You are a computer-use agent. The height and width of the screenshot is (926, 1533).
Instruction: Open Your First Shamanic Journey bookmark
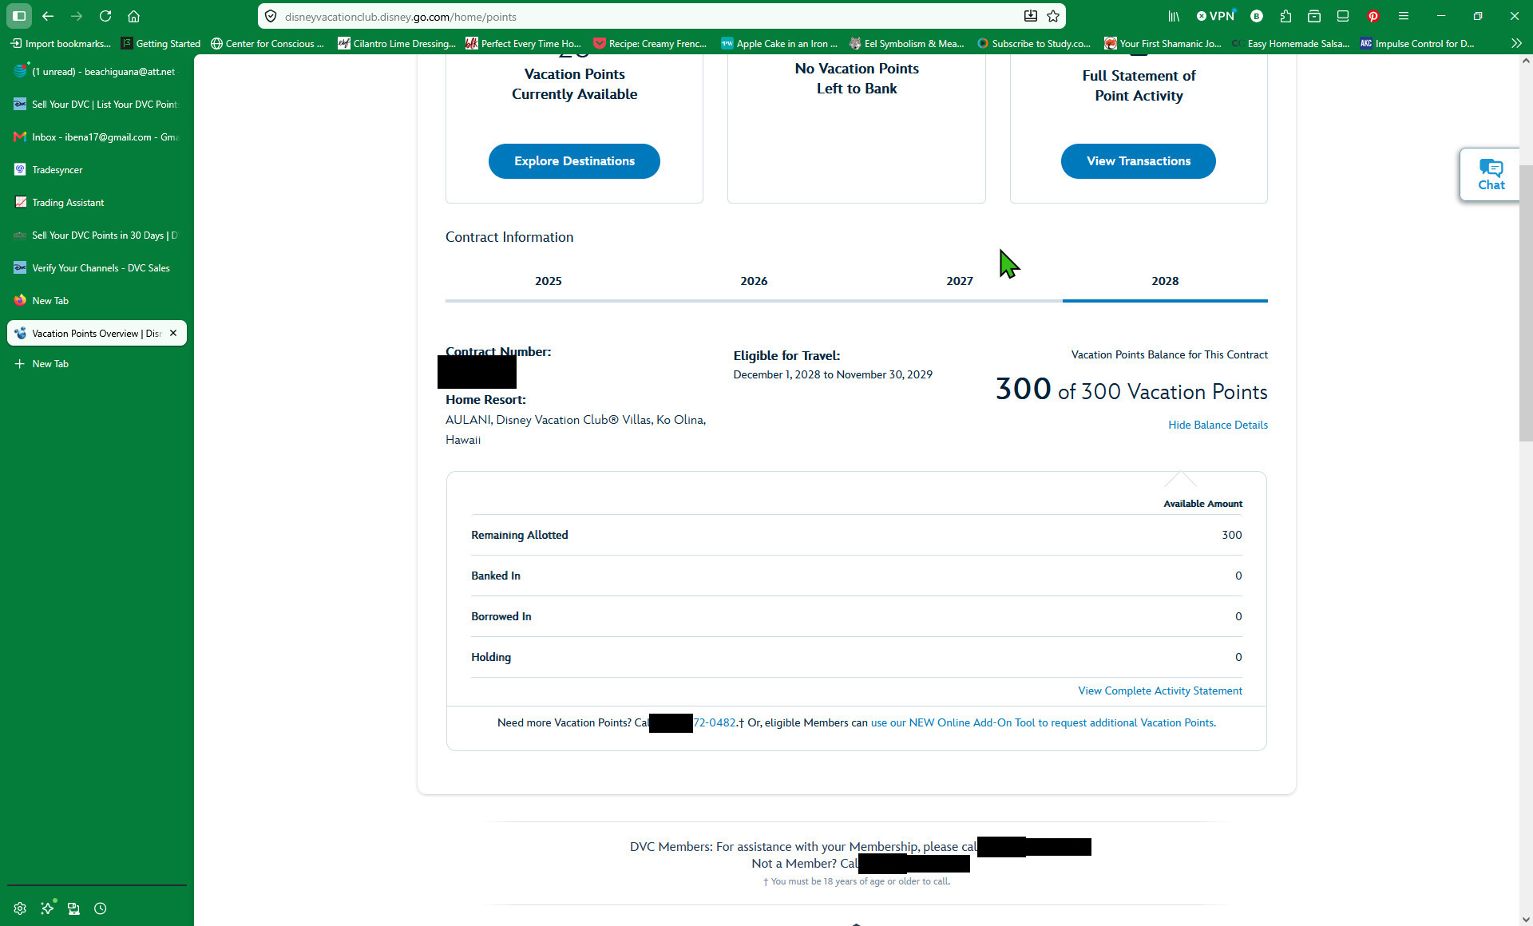1163,43
